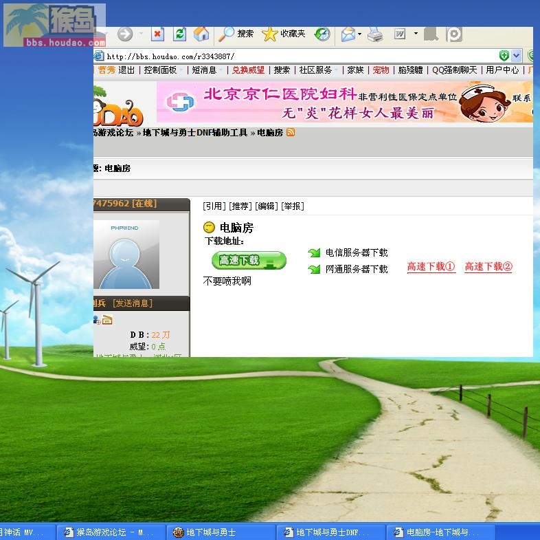This screenshot has width=540, height=540.
Task: Click the Stop loading red X icon
Action: 157,34
